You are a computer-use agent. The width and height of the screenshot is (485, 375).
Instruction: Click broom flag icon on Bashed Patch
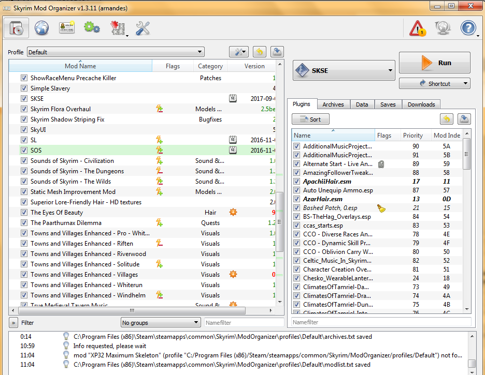[x=381, y=208]
